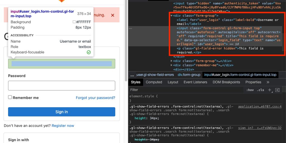Toggle the .cls class editor
The width and height of the screenshot is (286, 143).
(x=260, y=90)
